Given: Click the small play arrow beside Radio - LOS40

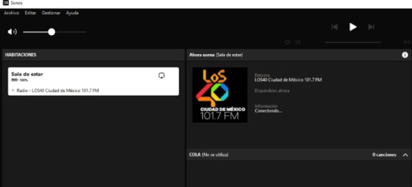Looking at the screenshot, I should 13,90.
